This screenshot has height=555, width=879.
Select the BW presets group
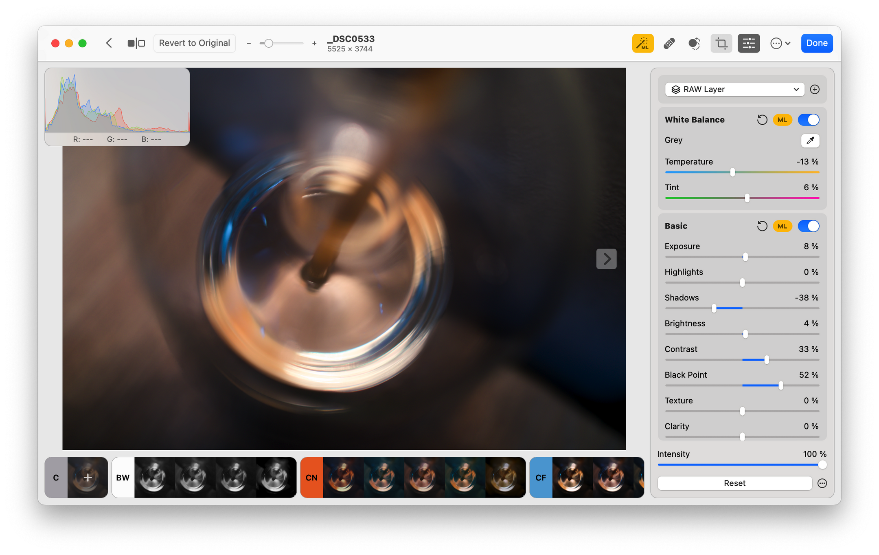123,478
